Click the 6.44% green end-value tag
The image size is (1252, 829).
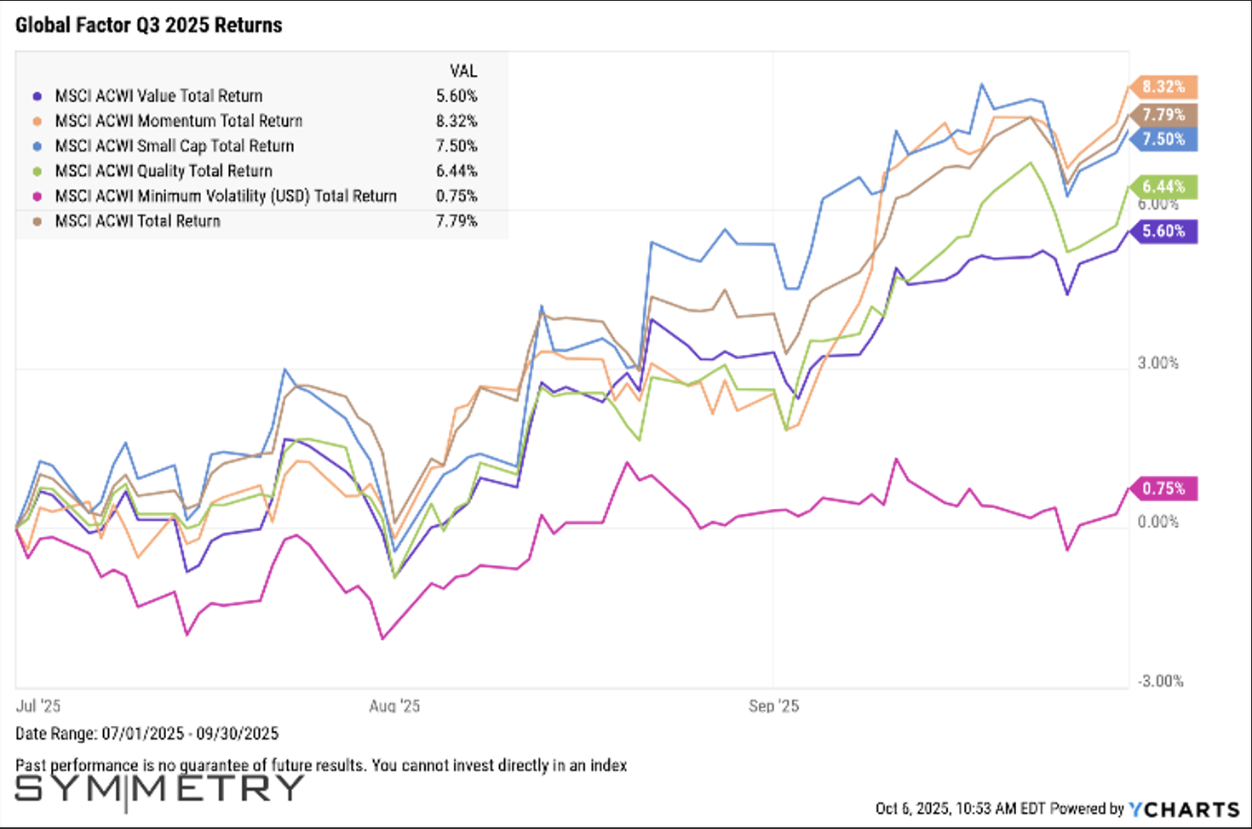(x=1163, y=186)
